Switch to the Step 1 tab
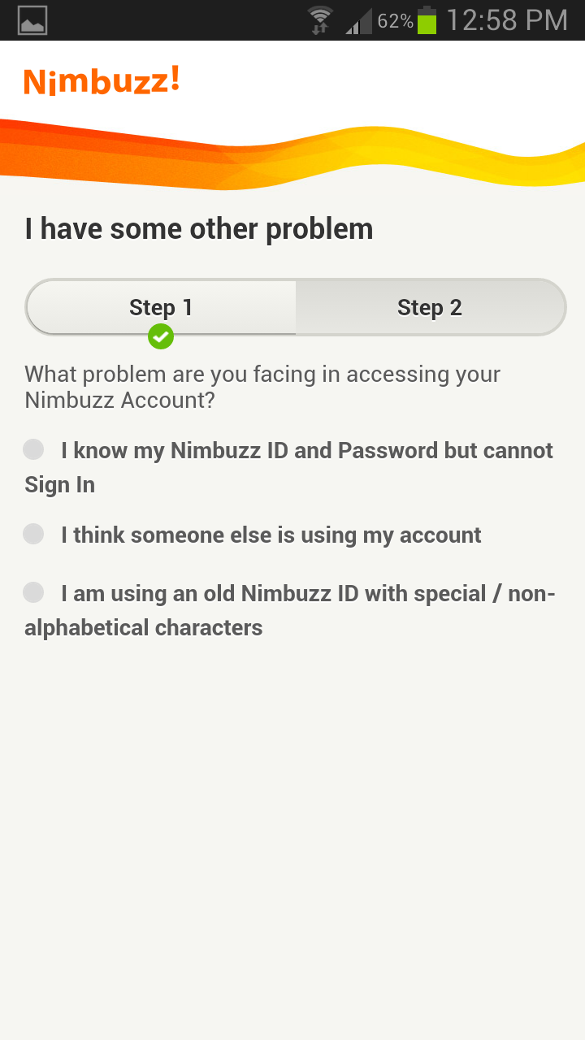The image size is (585, 1040). click(161, 307)
